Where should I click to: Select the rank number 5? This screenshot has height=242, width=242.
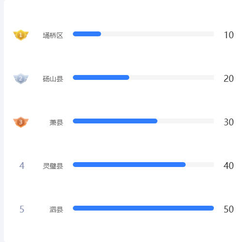(x=22, y=209)
